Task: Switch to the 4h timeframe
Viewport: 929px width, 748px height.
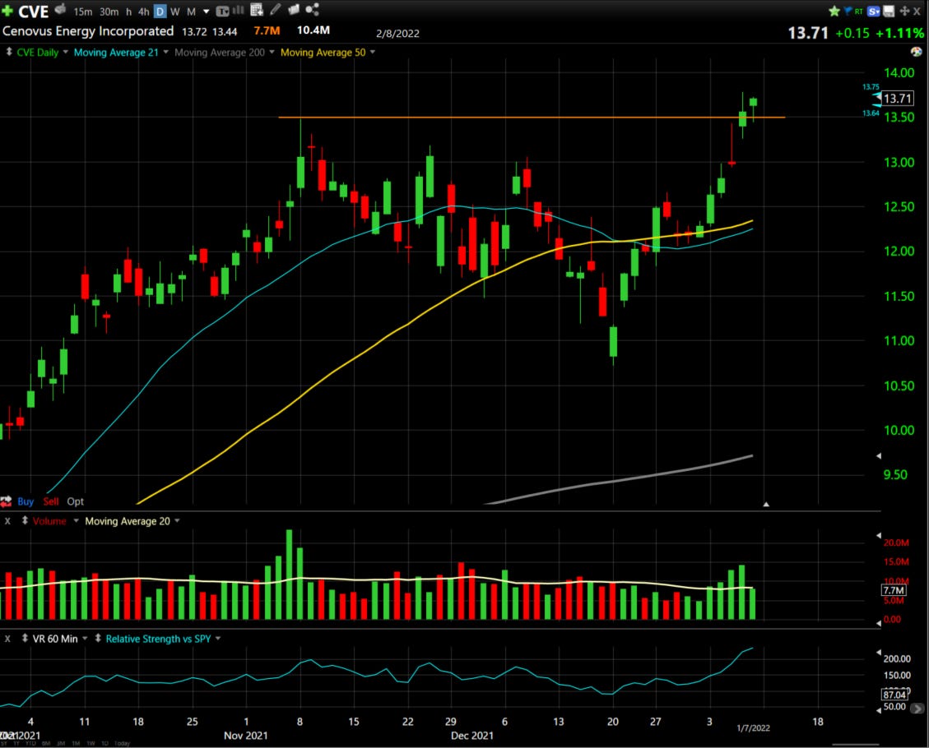Action: click(144, 12)
